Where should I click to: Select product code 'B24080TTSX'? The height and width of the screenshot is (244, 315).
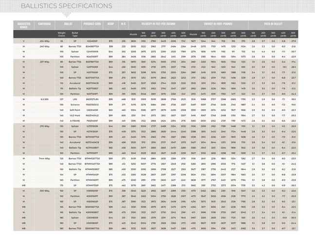coord(92,46)
